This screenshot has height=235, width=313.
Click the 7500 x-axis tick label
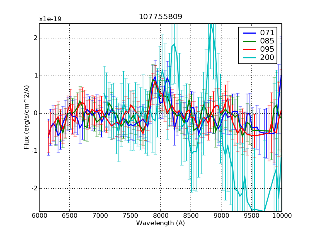click(x=130, y=215)
